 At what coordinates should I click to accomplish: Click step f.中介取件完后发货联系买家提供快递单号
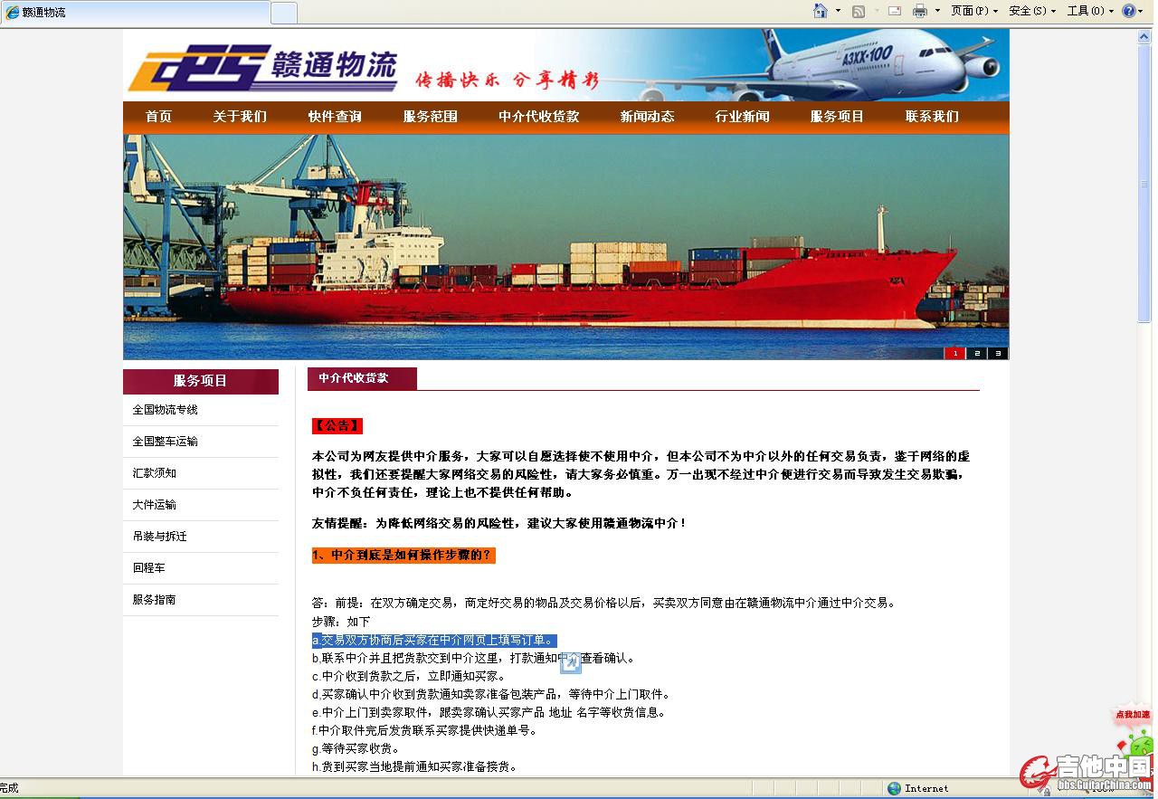click(424, 730)
